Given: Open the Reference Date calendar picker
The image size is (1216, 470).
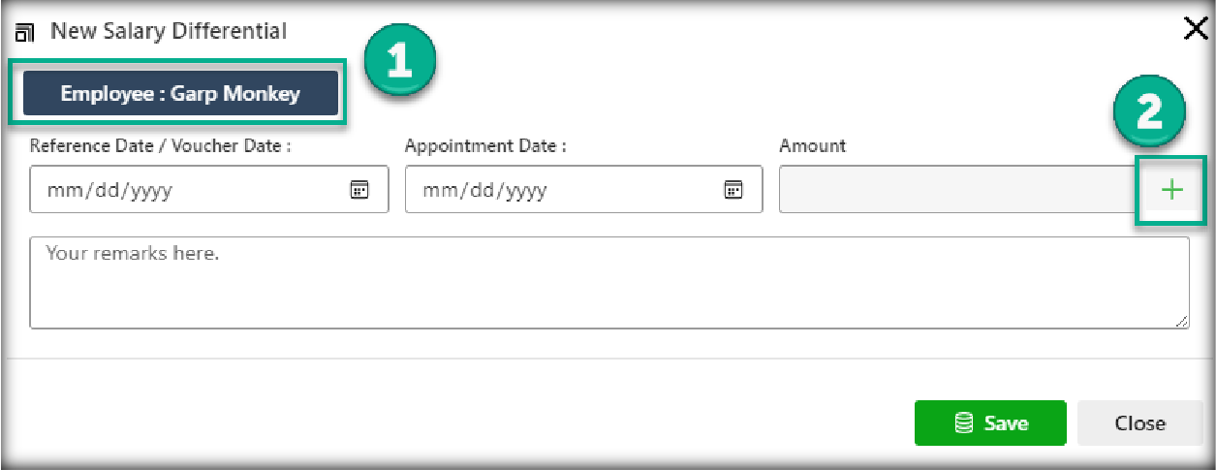Looking at the screenshot, I should [x=359, y=190].
